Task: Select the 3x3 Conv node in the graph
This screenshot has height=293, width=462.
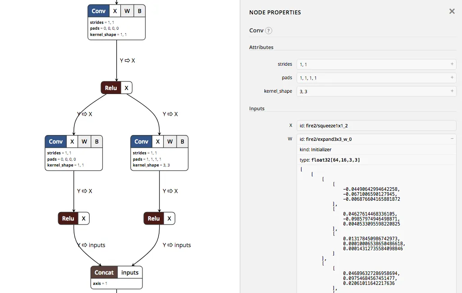Action: click(x=141, y=141)
